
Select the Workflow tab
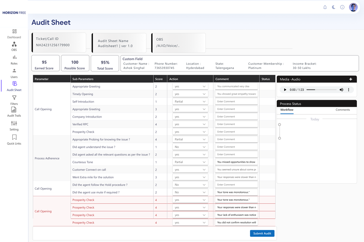[287, 110]
